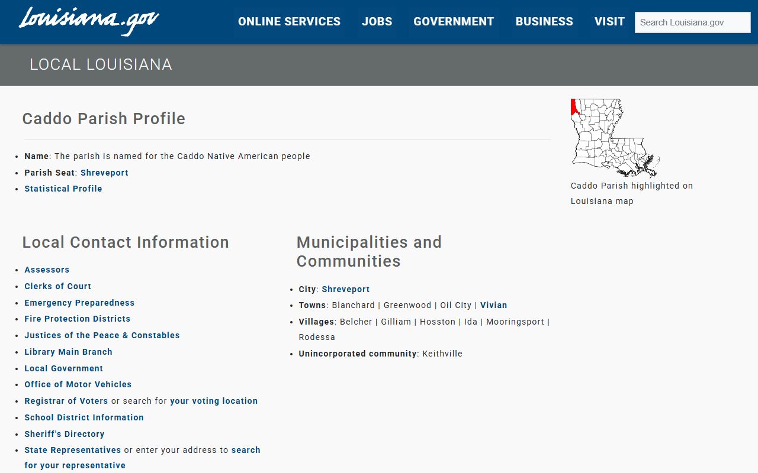Open the Vivian town link

[494, 305]
